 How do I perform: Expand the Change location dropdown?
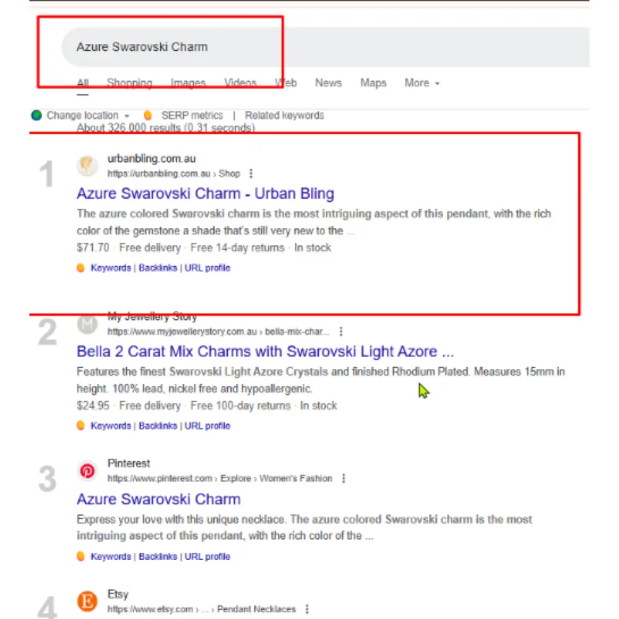click(127, 116)
